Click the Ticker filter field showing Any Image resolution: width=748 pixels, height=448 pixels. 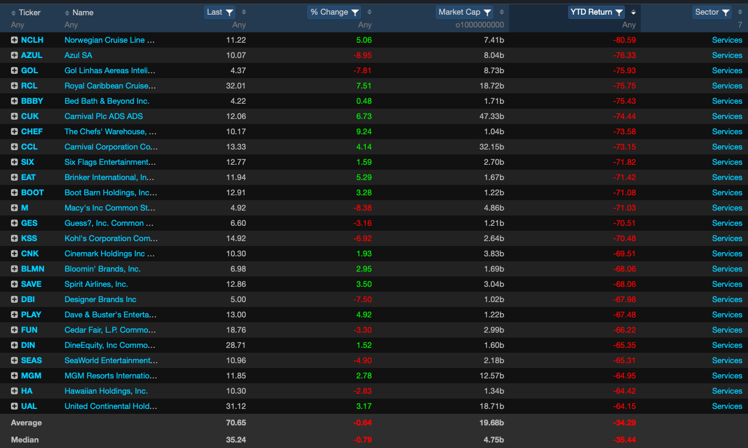(x=18, y=25)
